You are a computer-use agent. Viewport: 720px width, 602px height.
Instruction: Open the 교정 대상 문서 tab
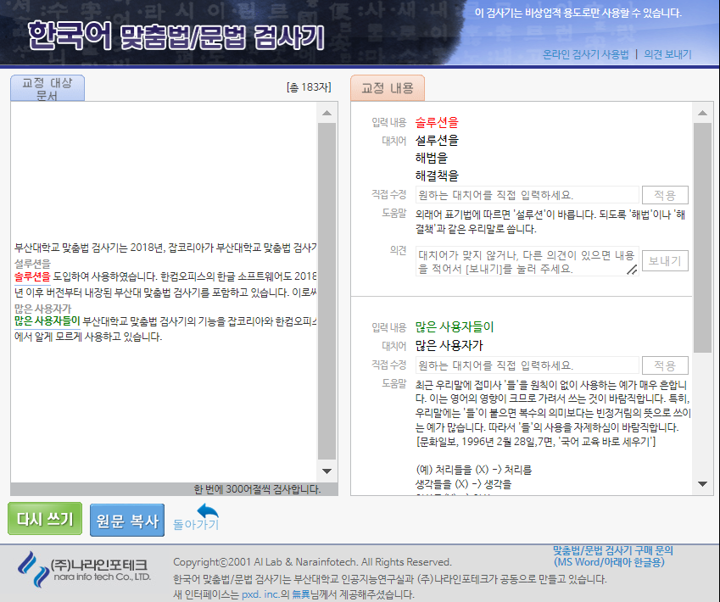click(47, 88)
